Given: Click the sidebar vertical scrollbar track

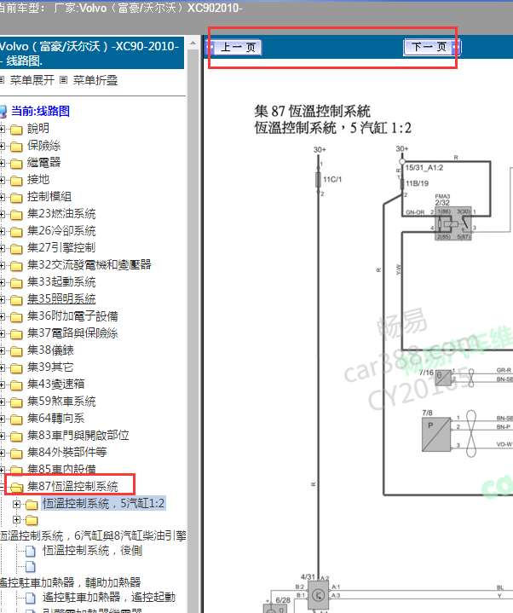Looking at the screenshot, I should 193,328.
